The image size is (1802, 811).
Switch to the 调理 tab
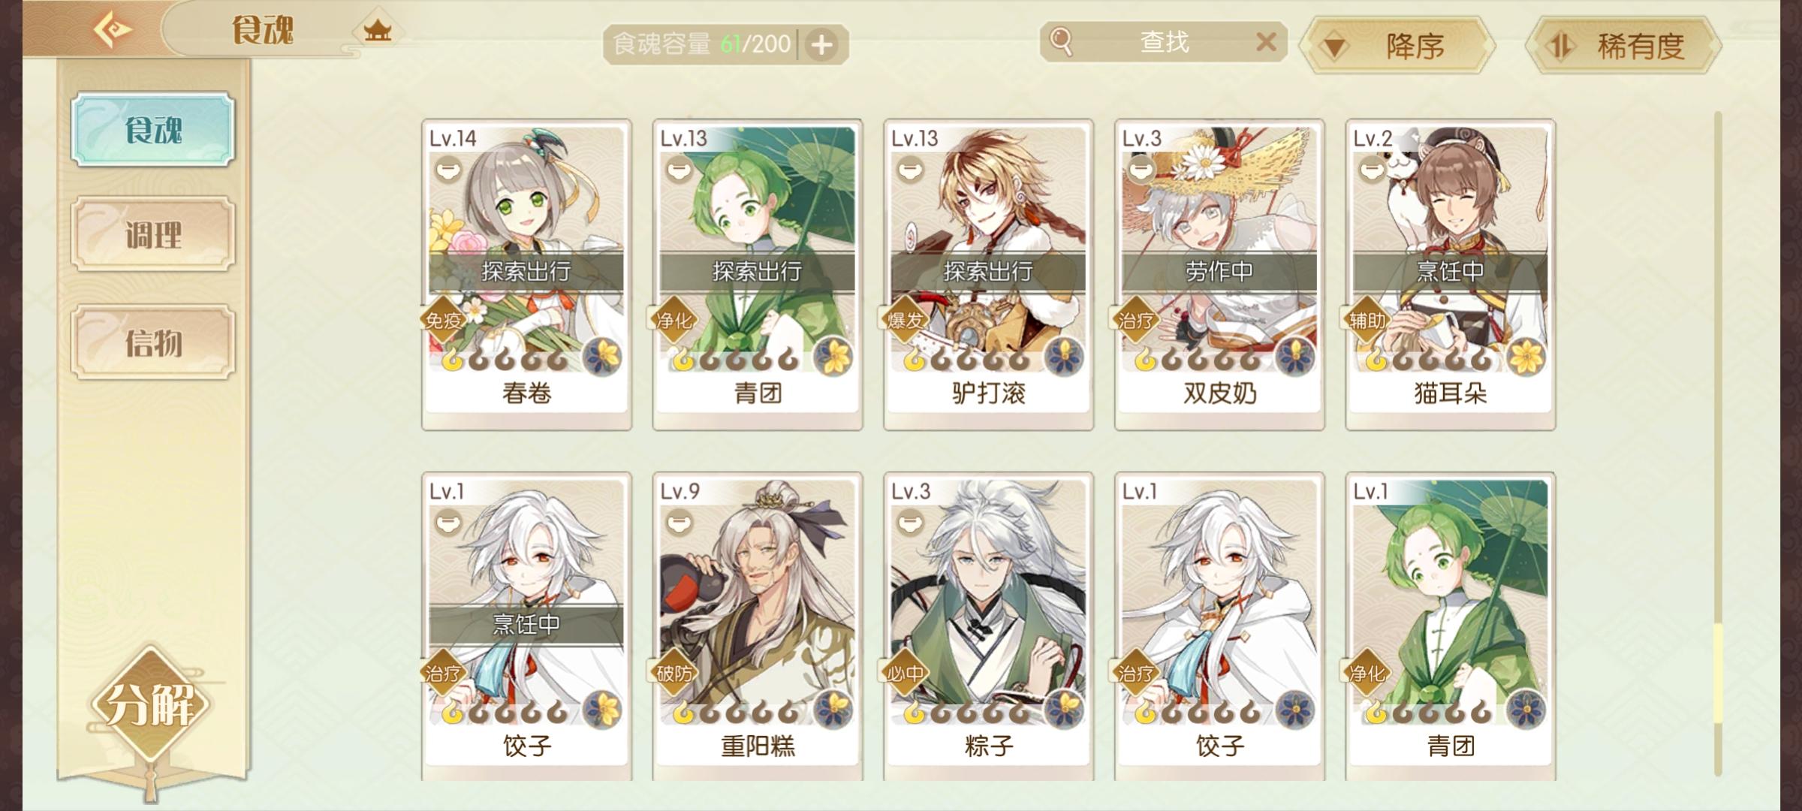coord(153,234)
